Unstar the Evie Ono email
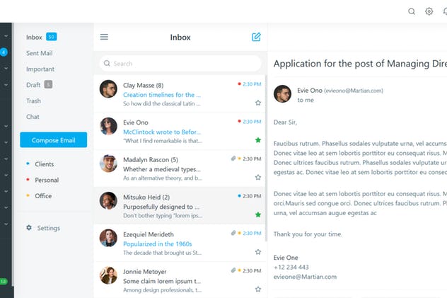447x298 pixels. (x=258, y=139)
